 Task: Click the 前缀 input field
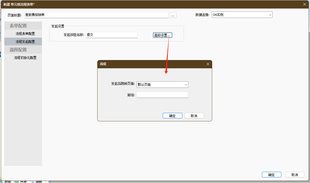[162, 95]
